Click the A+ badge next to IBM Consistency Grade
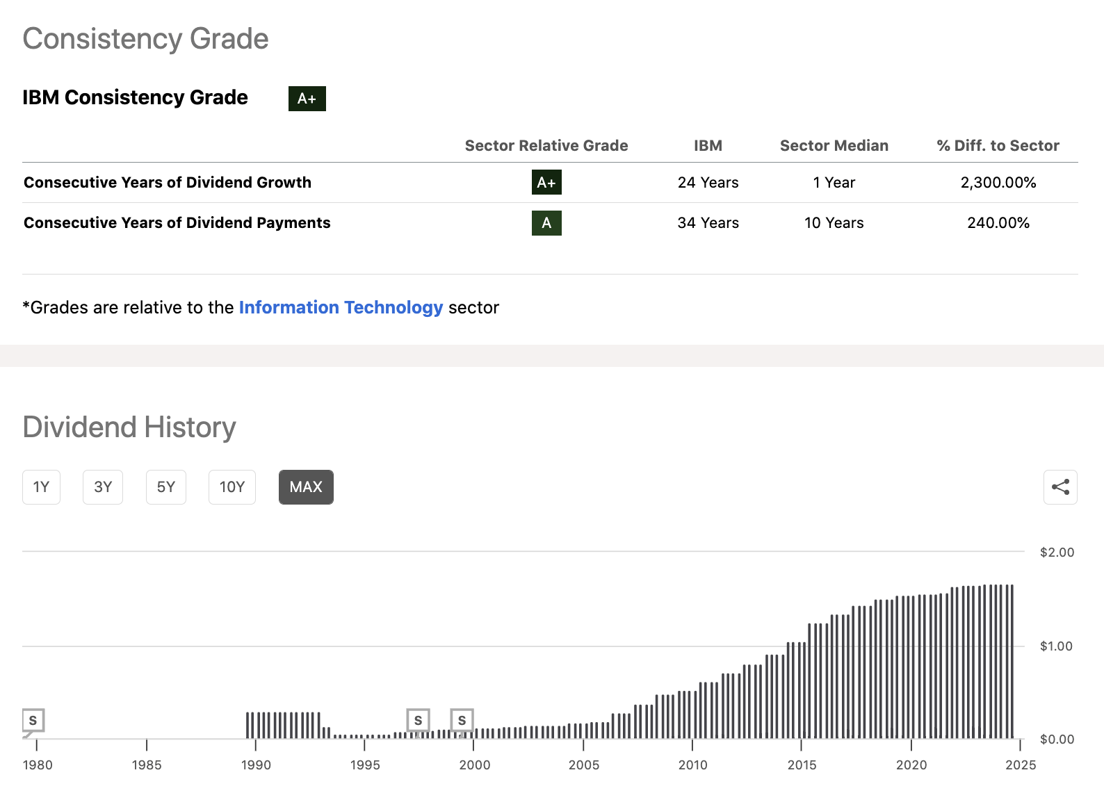Screen dimensions: 1104x809 (307, 99)
